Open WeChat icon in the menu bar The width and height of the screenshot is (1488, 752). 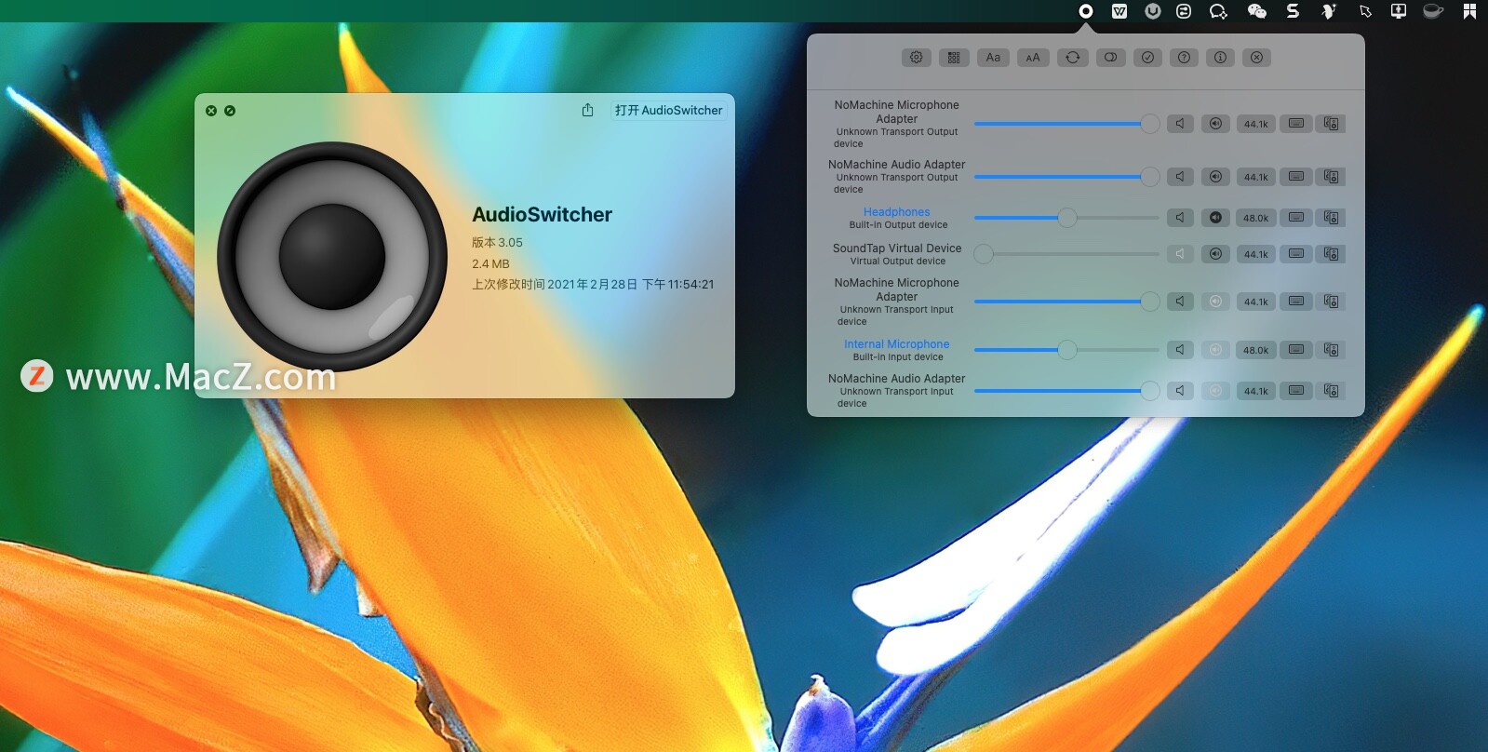point(1256,11)
